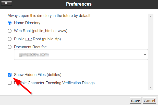Click the "Show Hidden Files (dotfiles)" label text
The image size is (158, 105).
[38, 75]
